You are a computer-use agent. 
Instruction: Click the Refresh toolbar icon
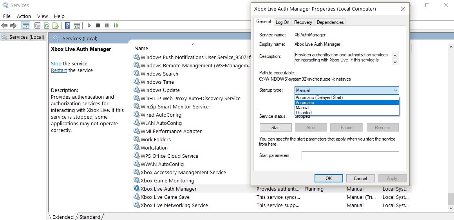tap(47, 26)
